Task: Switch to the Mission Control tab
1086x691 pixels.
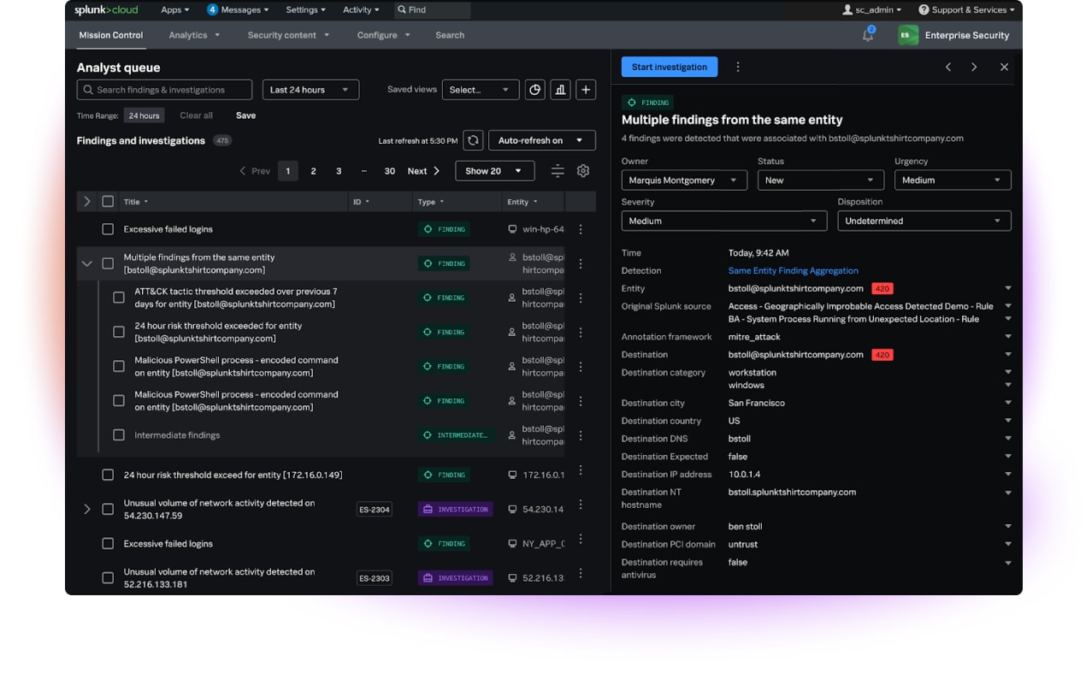Action: click(110, 36)
